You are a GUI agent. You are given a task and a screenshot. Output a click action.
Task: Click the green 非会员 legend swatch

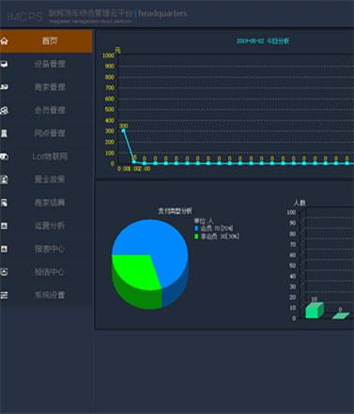196,237
